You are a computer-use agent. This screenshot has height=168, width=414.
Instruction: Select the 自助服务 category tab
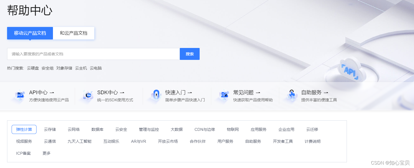coord(253,141)
